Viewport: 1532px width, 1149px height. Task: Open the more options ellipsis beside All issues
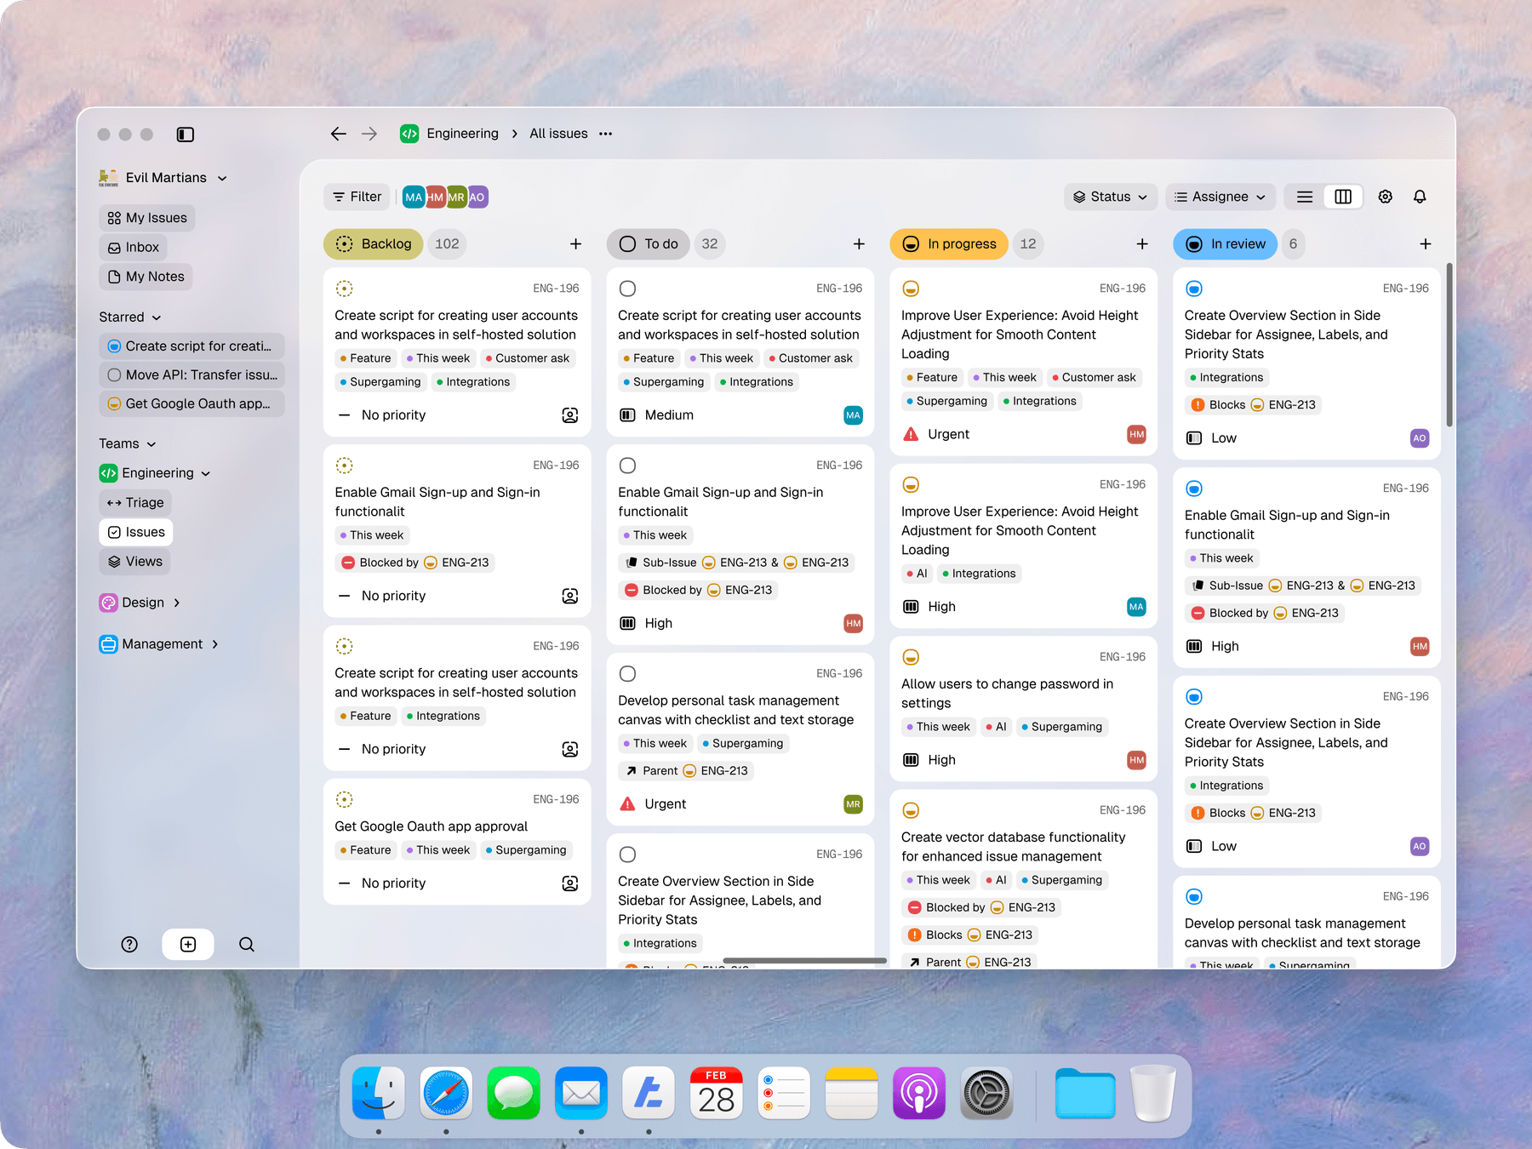tap(605, 134)
